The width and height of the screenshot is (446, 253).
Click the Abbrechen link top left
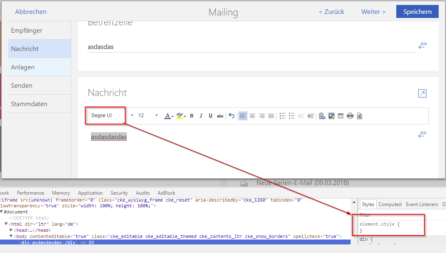point(31,11)
